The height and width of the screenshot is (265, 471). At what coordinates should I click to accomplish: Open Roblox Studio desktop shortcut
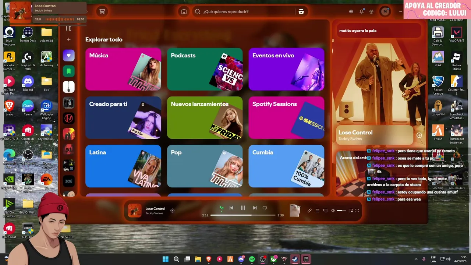point(457,61)
